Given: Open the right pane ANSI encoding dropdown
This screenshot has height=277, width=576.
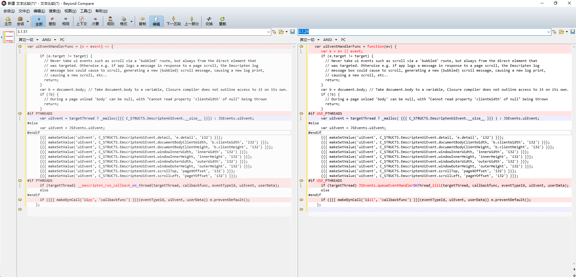Looking at the screenshot, I should tap(330, 40).
